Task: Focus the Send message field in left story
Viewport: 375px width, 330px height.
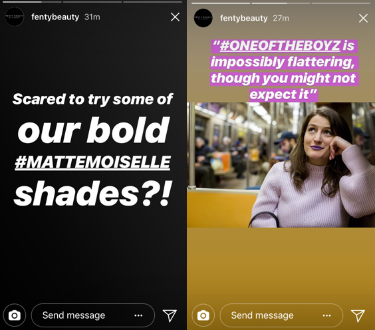Action: tap(93, 315)
